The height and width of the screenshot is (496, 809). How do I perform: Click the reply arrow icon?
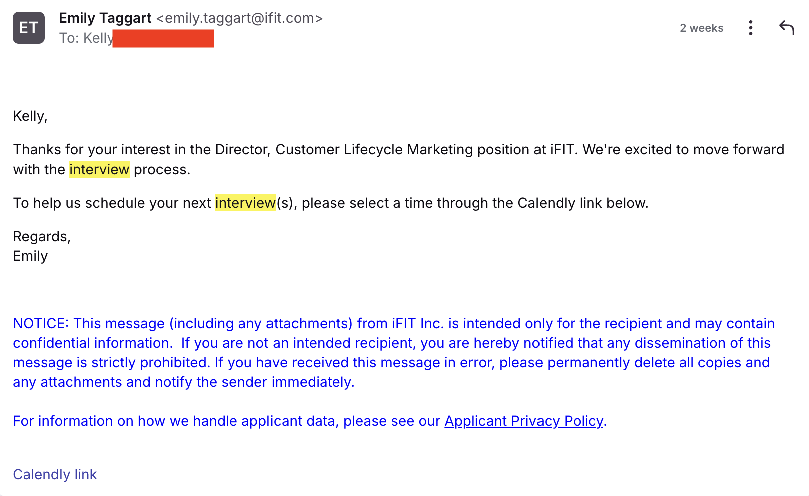(x=787, y=28)
